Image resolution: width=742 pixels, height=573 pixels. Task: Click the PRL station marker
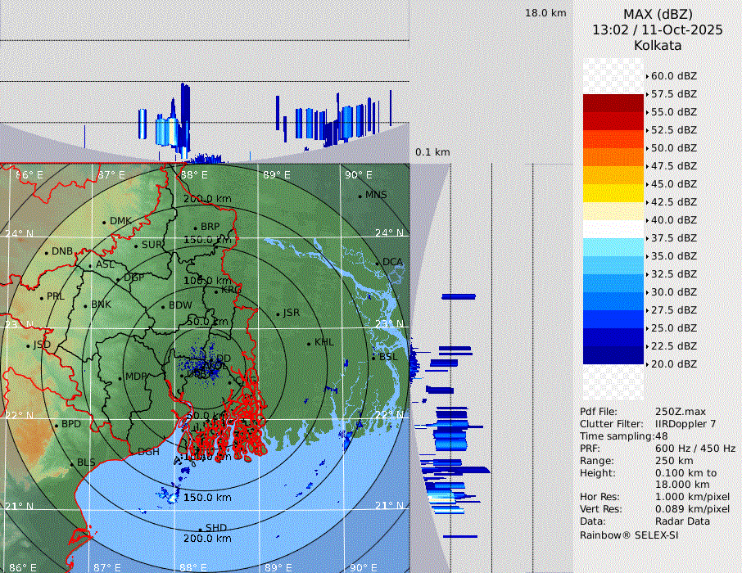point(42,297)
